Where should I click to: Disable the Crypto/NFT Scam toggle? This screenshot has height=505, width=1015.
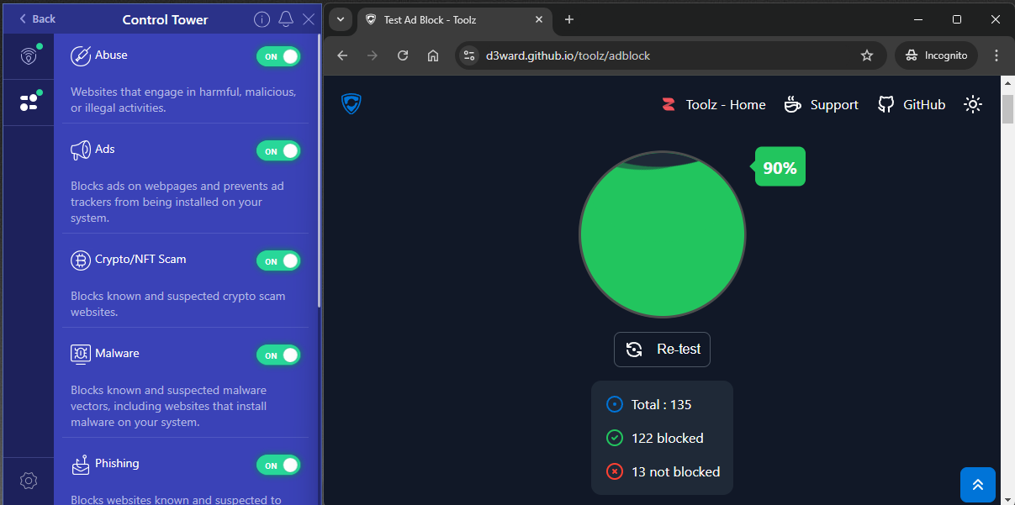click(278, 261)
